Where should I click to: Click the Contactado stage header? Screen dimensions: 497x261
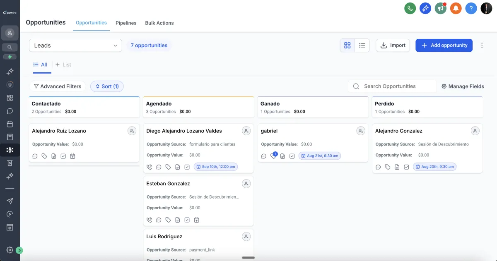[x=84, y=107]
